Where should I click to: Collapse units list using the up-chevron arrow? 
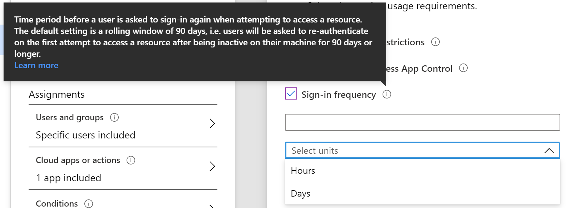coord(549,151)
